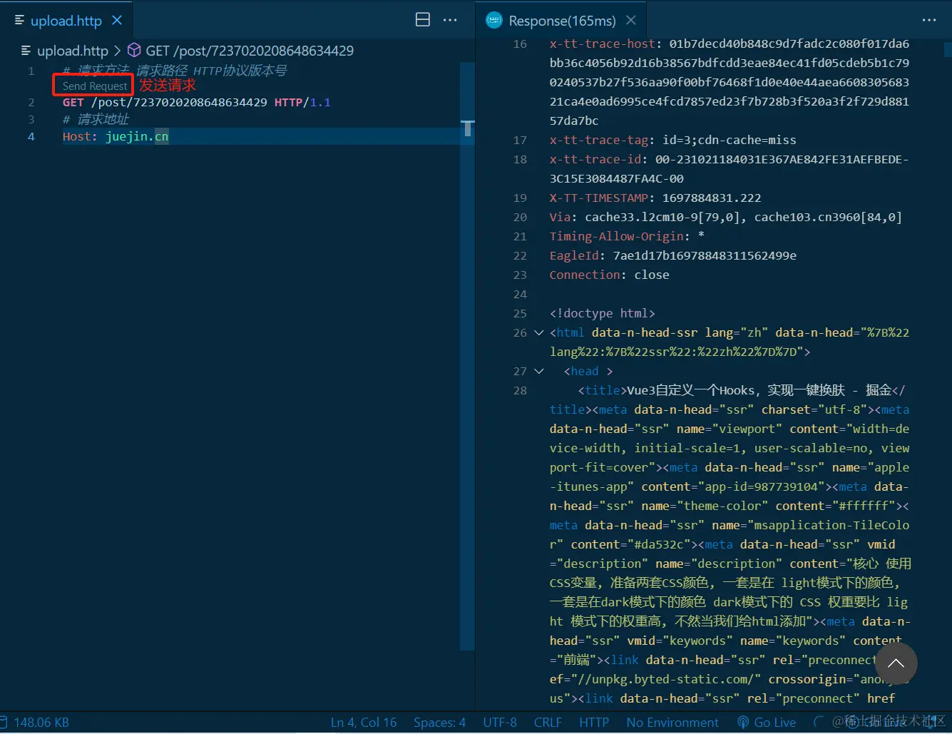
Task: Open Go to Line via Ln 4, Col 16
Action: click(x=364, y=723)
